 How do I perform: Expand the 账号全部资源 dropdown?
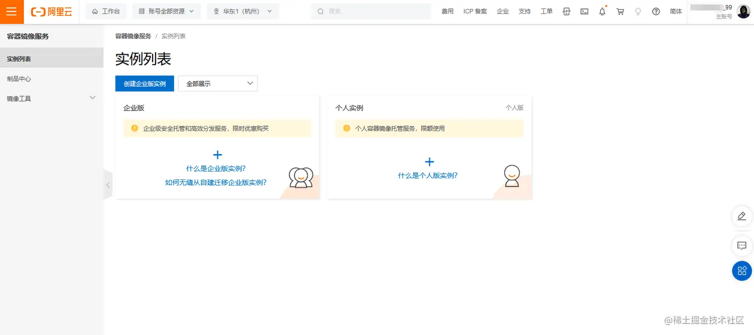click(x=166, y=11)
